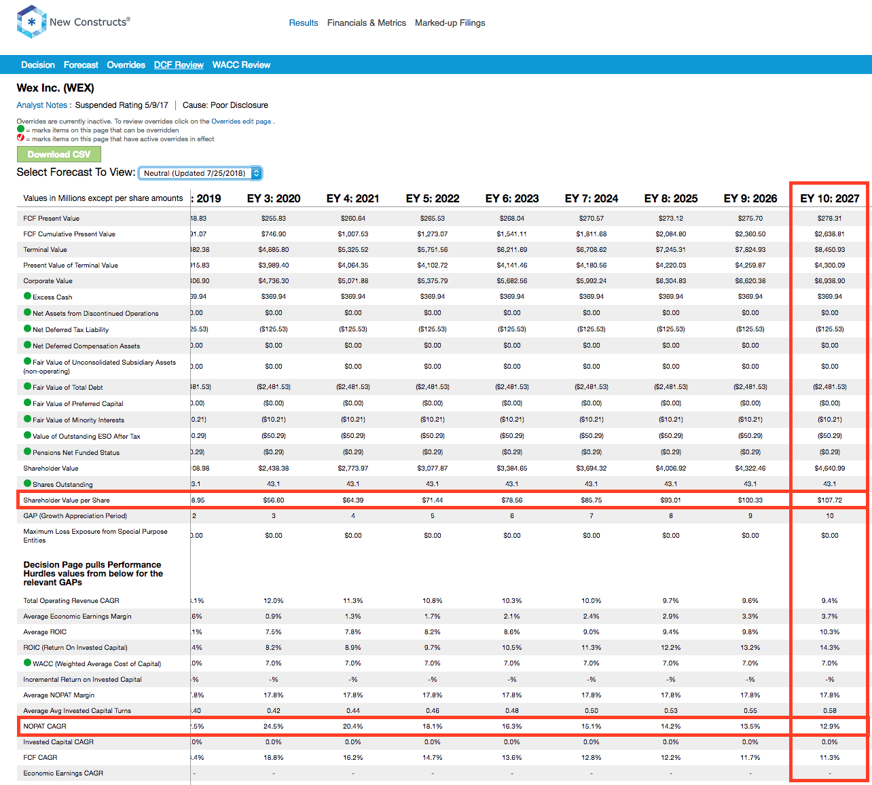Click the $278.31 FCF Present Value cell
This screenshot has width=872, height=785.
pos(830,218)
